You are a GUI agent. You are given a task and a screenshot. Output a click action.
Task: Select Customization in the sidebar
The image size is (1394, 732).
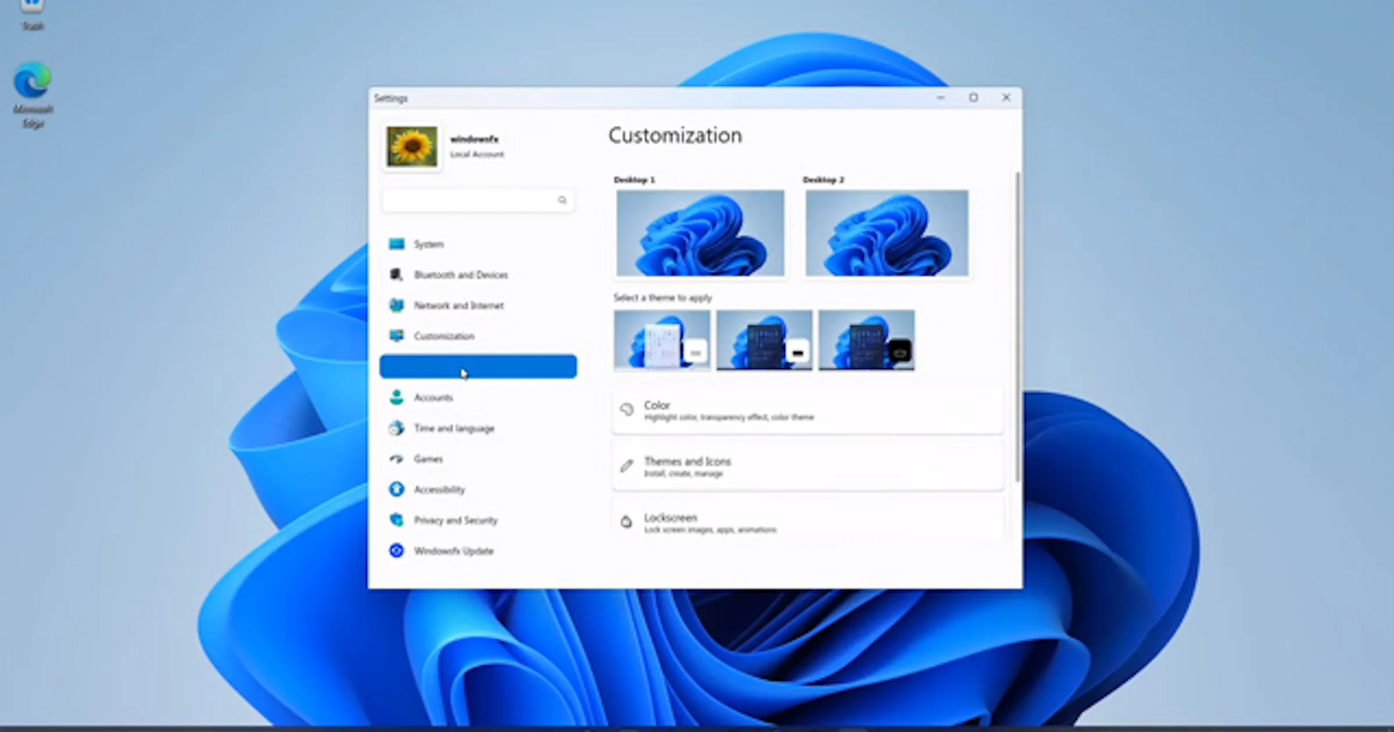(x=478, y=336)
